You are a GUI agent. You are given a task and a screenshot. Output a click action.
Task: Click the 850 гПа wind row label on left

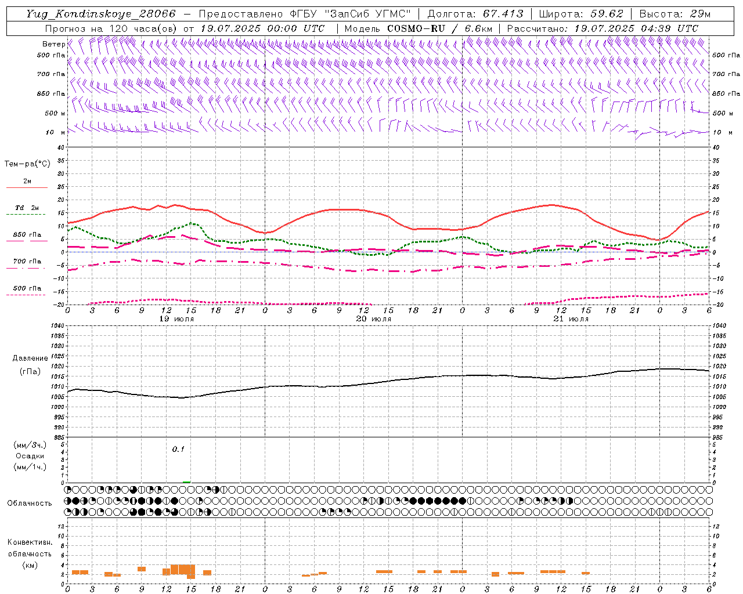click(51, 93)
